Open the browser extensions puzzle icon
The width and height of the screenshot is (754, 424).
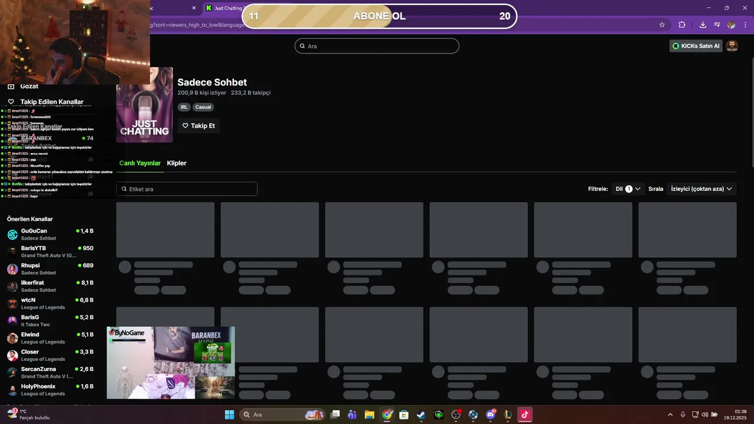click(x=682, y=25)
